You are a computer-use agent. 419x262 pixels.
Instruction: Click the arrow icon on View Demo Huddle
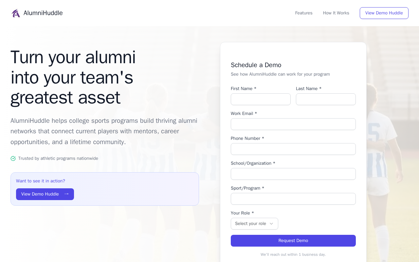[66, 194]
